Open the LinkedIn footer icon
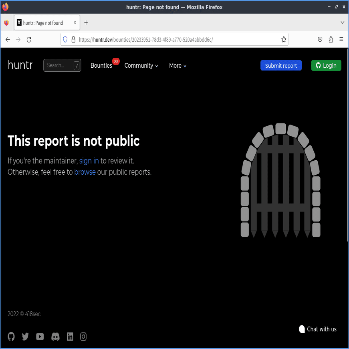 click(70, 337)
